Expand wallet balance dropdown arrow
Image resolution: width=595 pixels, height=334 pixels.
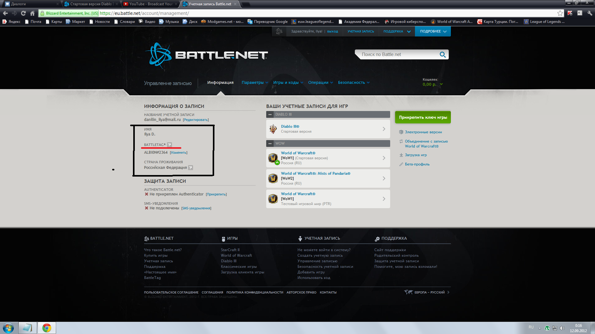pos(441,84)
